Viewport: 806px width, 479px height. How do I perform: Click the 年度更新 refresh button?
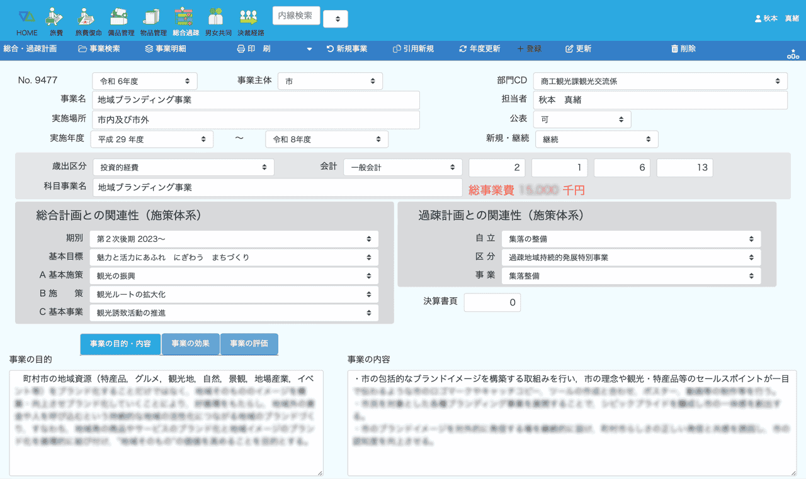(x=479, y=49)
